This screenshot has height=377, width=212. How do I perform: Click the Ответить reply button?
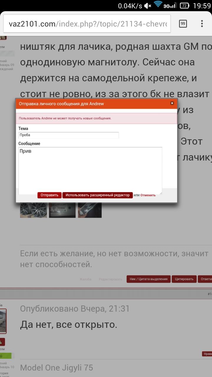pyautogui.click(x=205, y=279)
